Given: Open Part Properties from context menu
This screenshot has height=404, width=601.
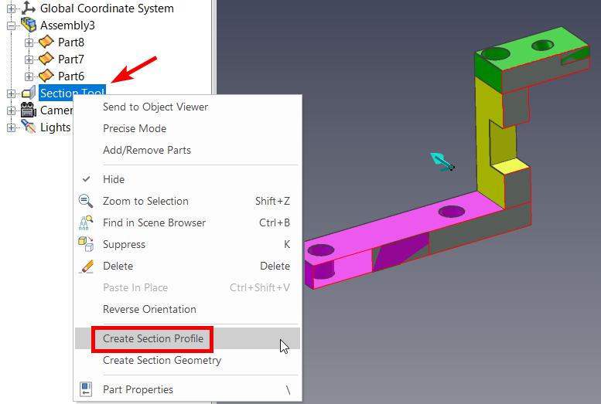Looking at the screenshot, I should coord(138,389).
